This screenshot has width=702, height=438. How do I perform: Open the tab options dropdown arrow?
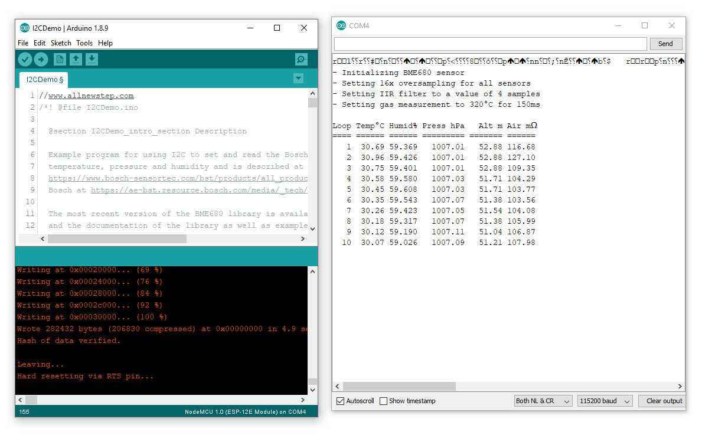coord(298,79)
